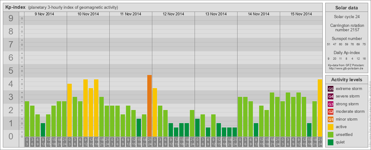Click the orange minor storm bar on 11 Nov 21-24

coord(149,106)
